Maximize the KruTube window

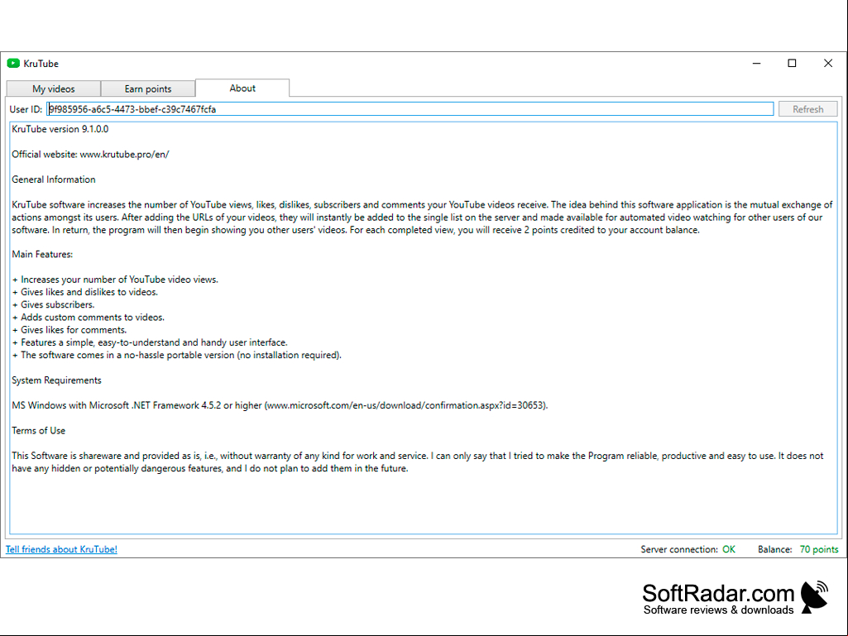[x=792, y=64]
